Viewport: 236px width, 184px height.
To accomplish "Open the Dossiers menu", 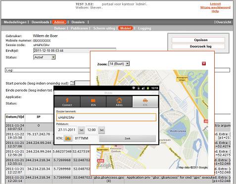I will coord(78,22).
